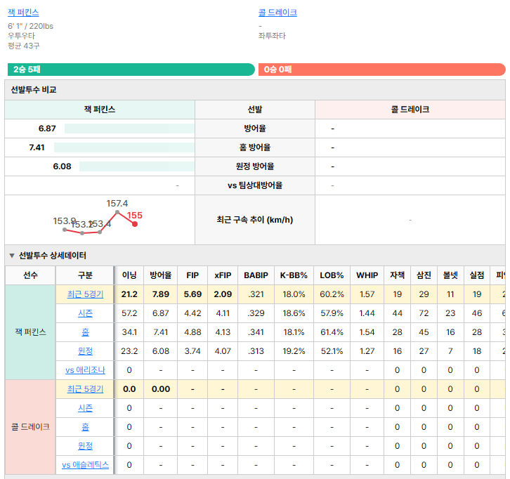Open the vs 애리조나 matchup link
510x479 pixels.
click(x=85, y=370)
